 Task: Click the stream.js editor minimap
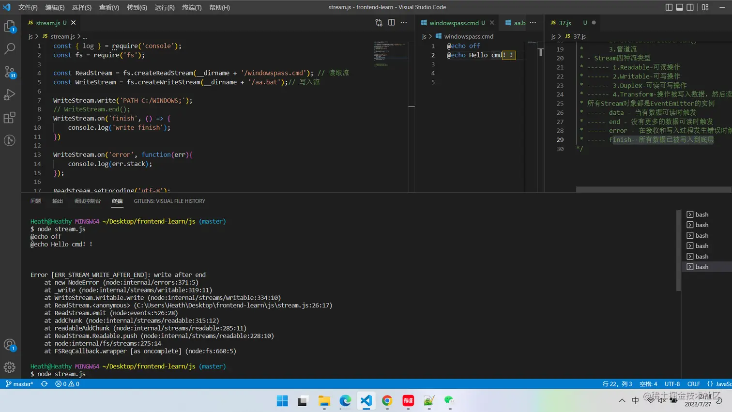[x=387, y=53]
